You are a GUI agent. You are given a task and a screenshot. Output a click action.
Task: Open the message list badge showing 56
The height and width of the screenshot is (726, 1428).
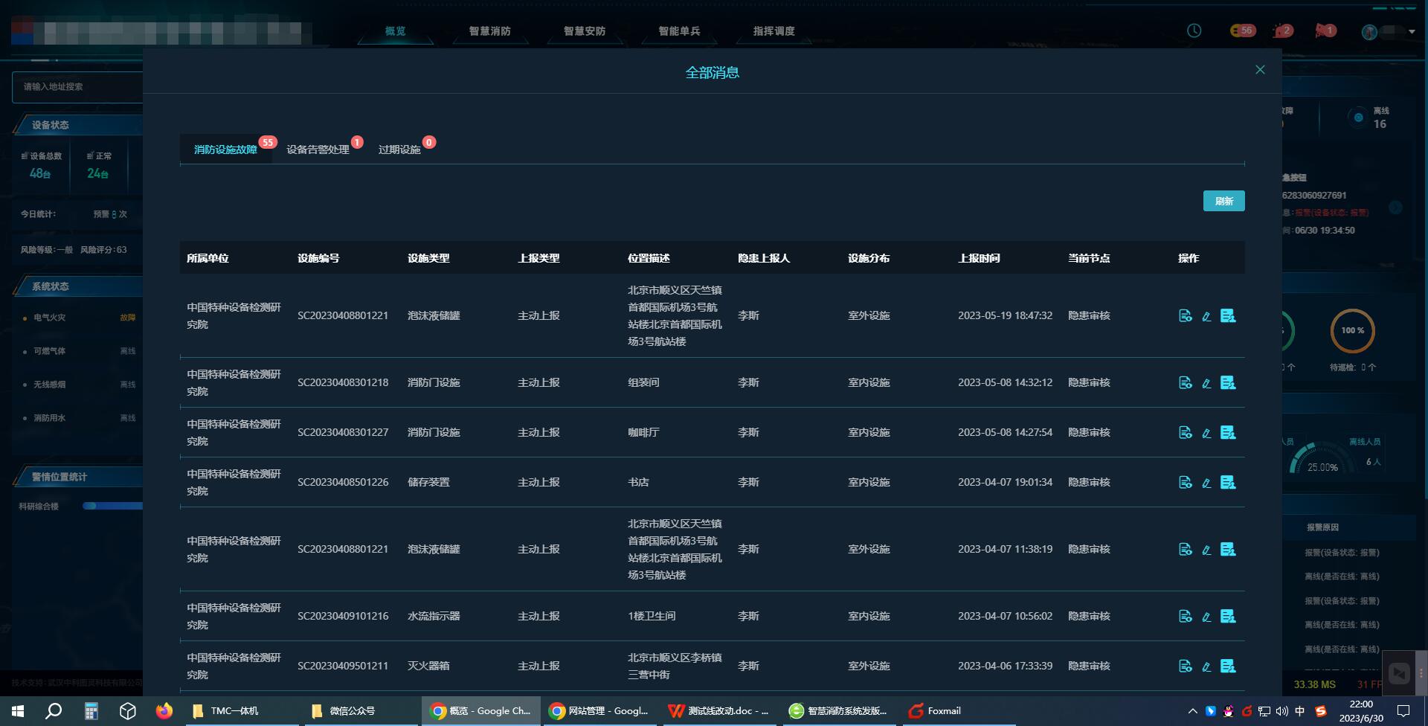pos(1243,30)
